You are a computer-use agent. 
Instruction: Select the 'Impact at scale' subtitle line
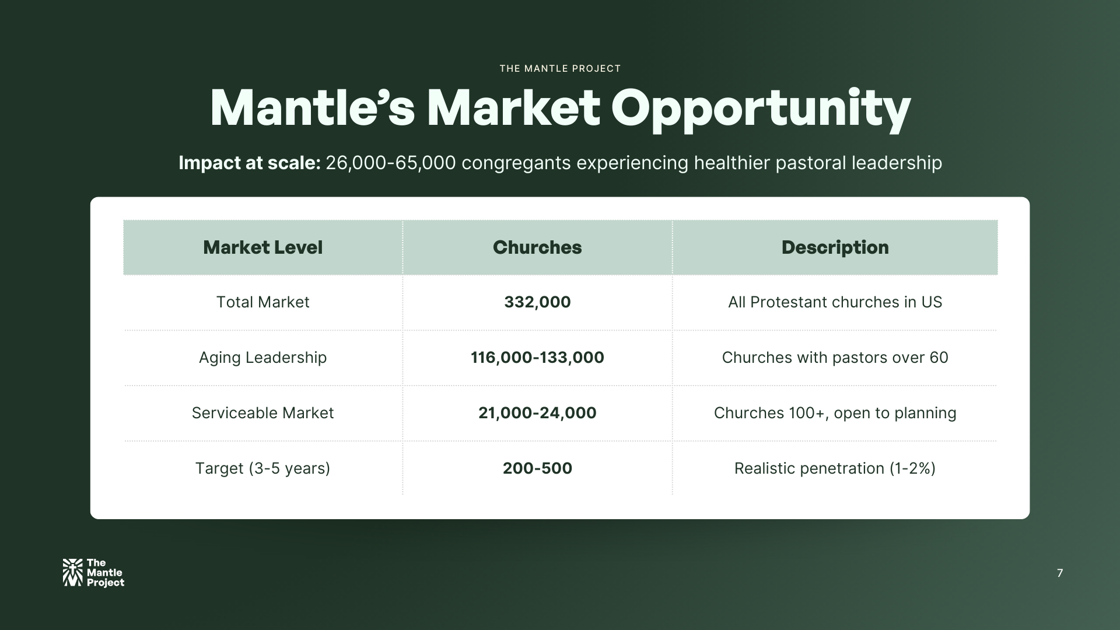coord(560,163)
